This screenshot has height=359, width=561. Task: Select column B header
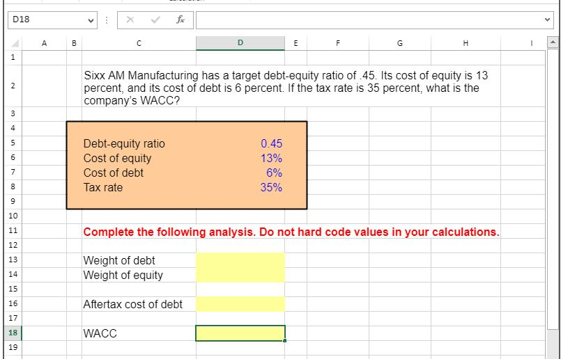tap(74, 43)
